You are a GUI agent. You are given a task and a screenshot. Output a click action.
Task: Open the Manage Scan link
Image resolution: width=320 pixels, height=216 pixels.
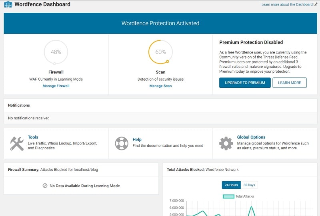click(160, 86)
